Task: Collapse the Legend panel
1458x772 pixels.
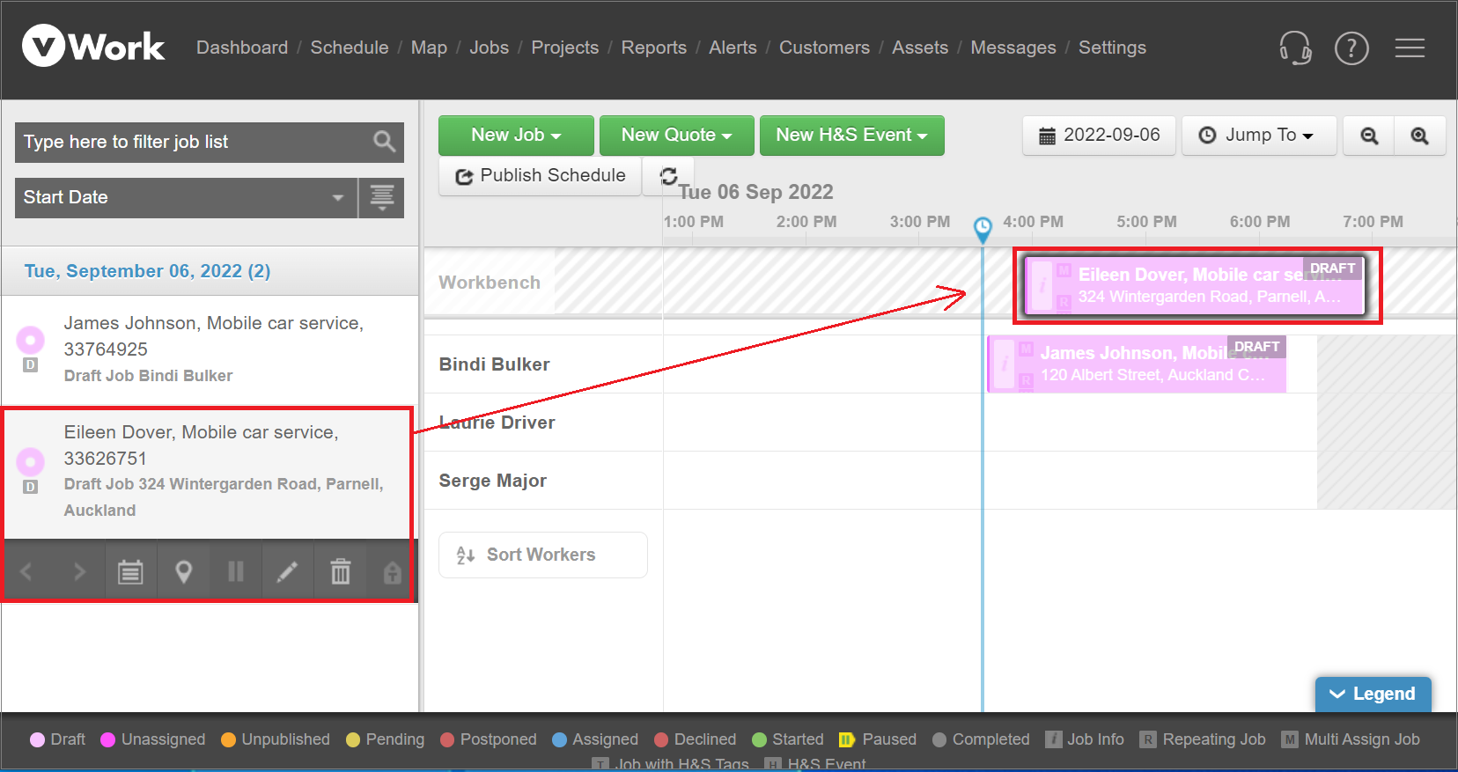Action: point(1373,694)
